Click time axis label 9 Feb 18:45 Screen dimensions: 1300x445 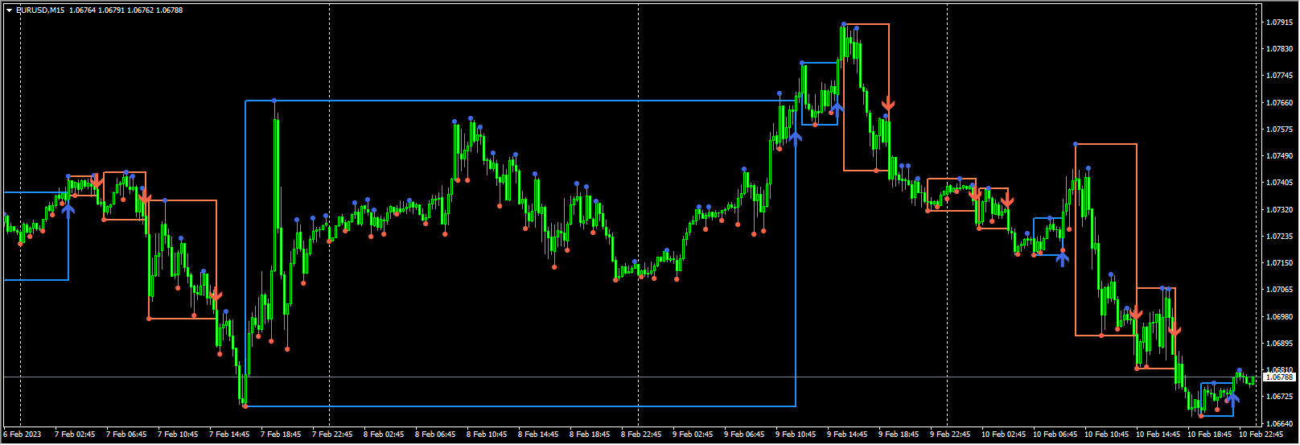coord(899,435)
